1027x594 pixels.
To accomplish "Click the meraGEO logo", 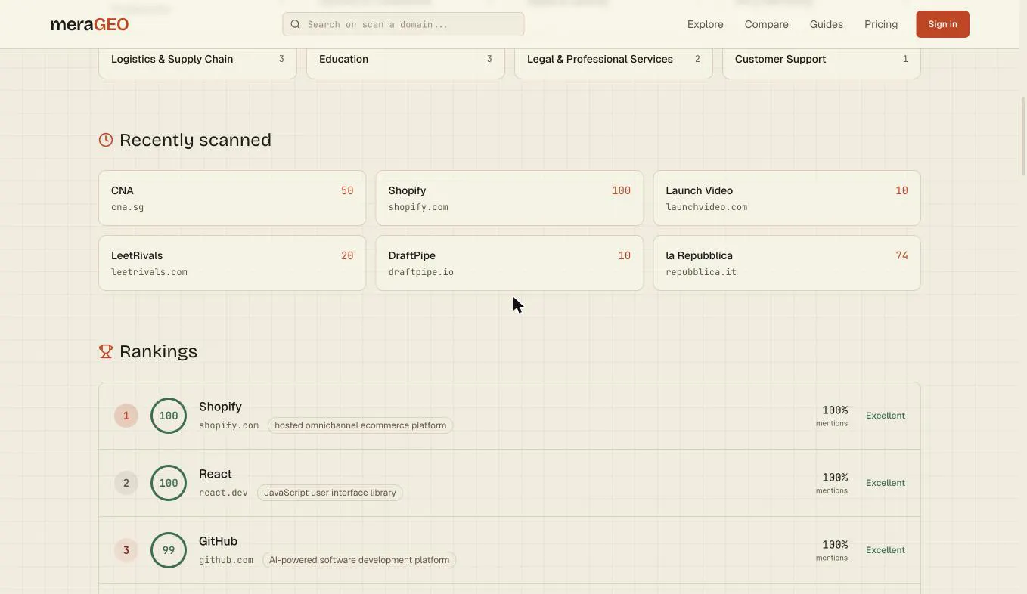I will (89, 24).
